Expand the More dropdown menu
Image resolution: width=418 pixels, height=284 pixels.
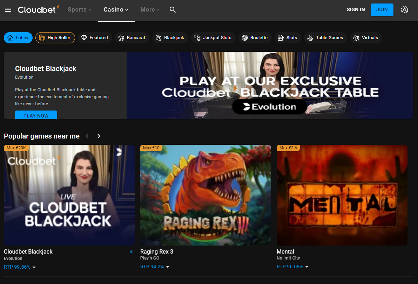[150, 9]
